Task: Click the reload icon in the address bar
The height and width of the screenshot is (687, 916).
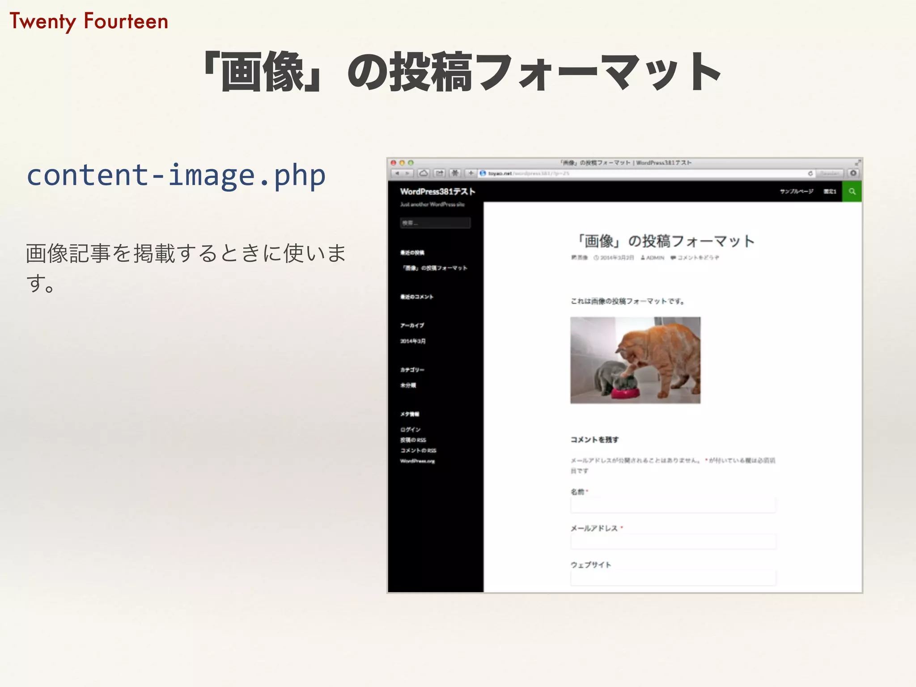Action: (810, 174)
